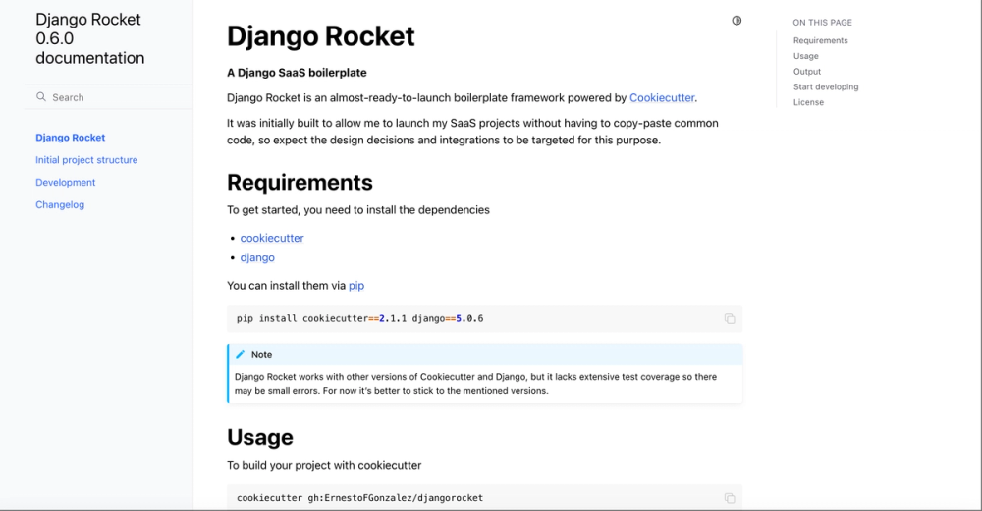This screenshot has height=511, width=982.
Task: Jump to Usage in On This Page
Action: coord(806,56)
